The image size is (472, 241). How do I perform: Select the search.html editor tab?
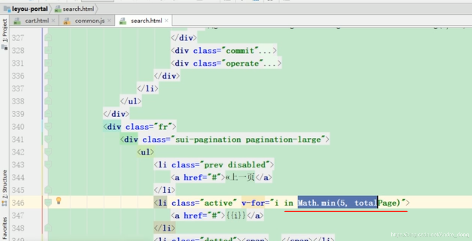coord(143,21)
